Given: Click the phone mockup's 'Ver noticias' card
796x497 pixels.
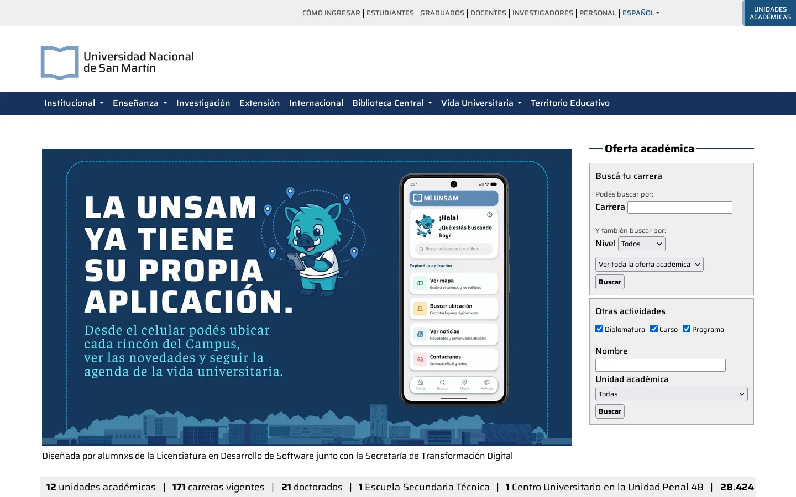Looking at the screenshot, I should [454, 334].
